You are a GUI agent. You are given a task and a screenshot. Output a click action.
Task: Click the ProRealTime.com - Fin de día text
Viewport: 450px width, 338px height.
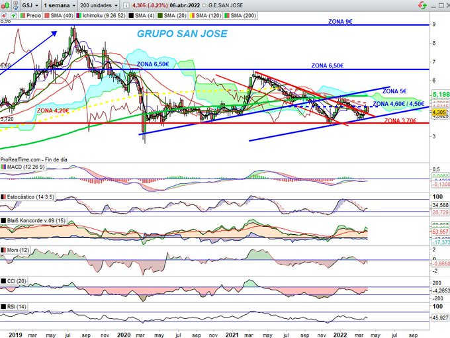[34, 159]
